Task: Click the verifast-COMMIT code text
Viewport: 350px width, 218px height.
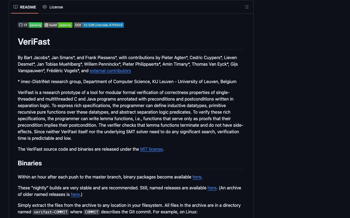Action: point(51,212)
